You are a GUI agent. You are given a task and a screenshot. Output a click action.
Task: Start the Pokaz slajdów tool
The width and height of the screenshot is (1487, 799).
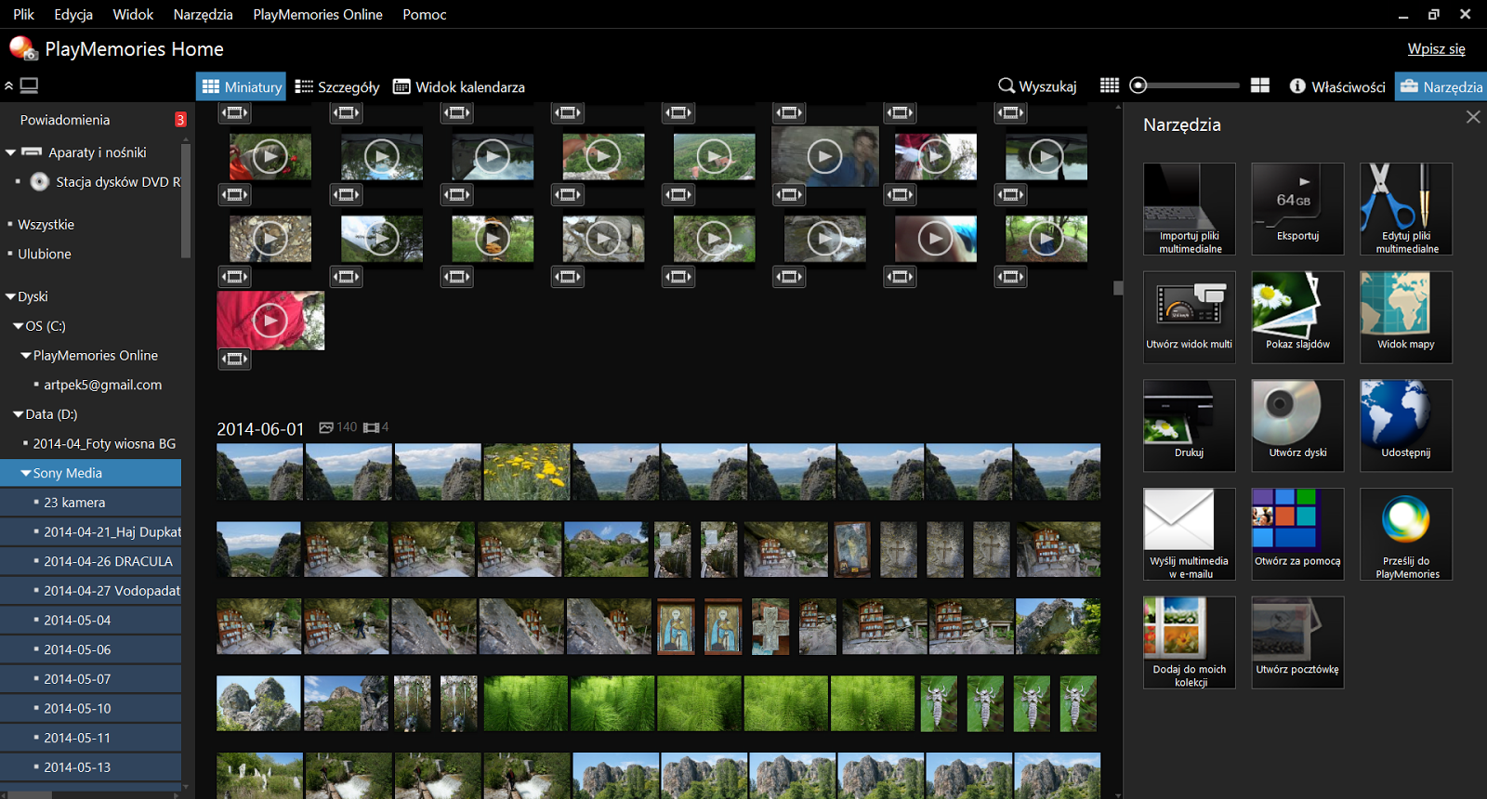(1297, 317)
